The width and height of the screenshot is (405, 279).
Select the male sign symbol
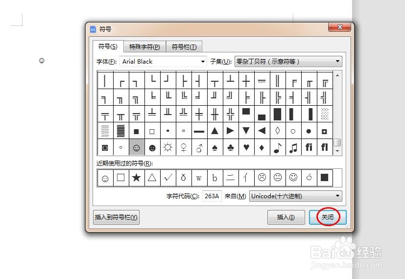pos(199,148)
